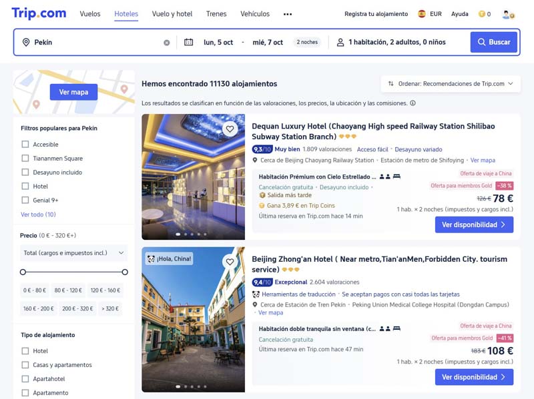
Task: Check the Apartamento filter
Action: (x=25, y=392)
